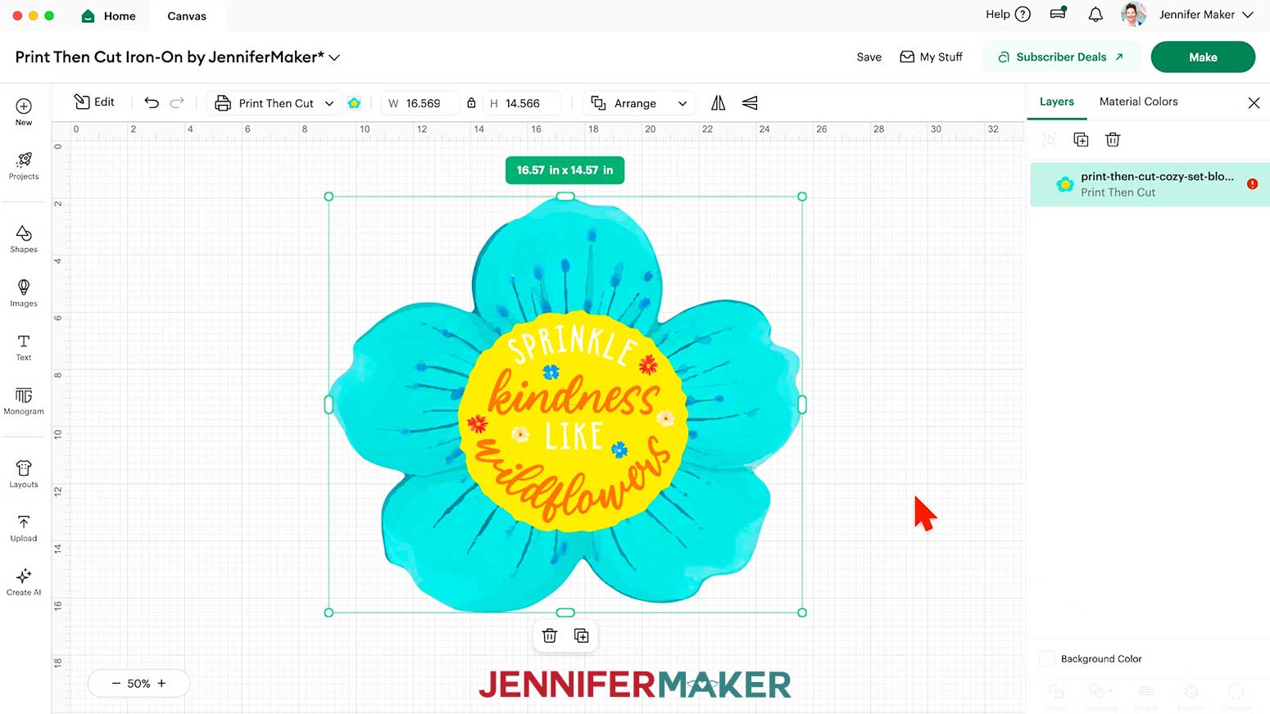This screenshot has height=714, width=1270.
Task: Open the Arrange dropdown
Action: coord(639,103)
